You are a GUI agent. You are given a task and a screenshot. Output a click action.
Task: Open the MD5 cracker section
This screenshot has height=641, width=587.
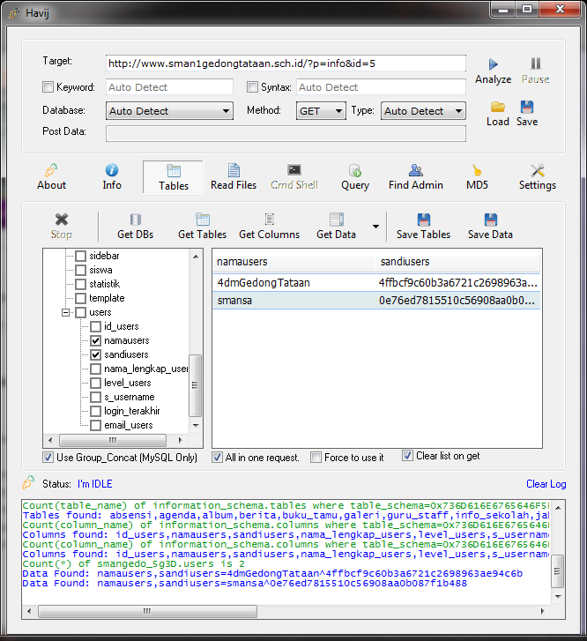tap(477, 177)
